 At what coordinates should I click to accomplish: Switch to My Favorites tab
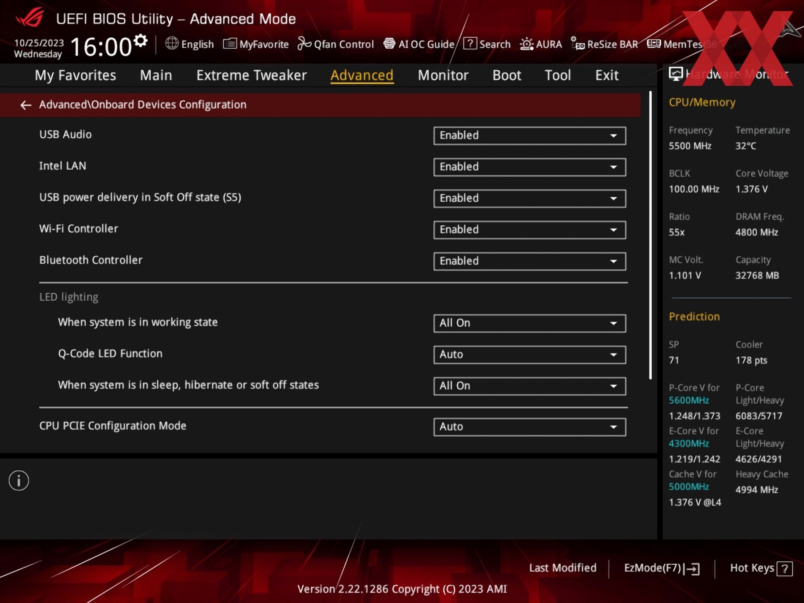75,75
